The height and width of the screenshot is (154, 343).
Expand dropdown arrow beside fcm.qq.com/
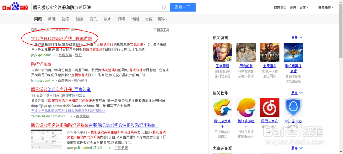[x=53, y=81]
